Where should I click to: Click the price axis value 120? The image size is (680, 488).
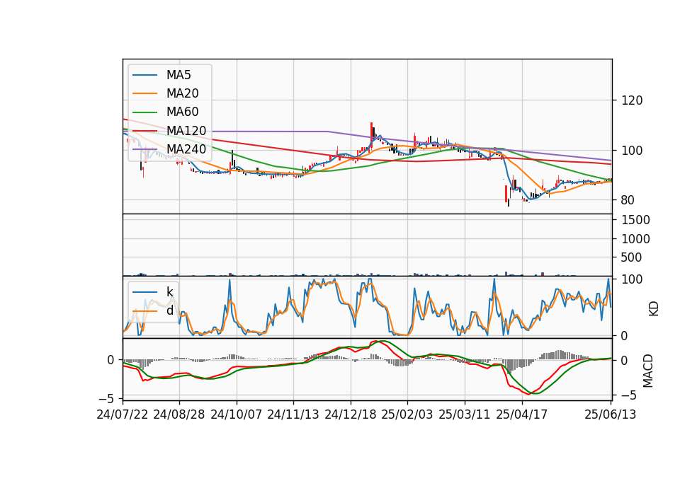coord(632,100)
